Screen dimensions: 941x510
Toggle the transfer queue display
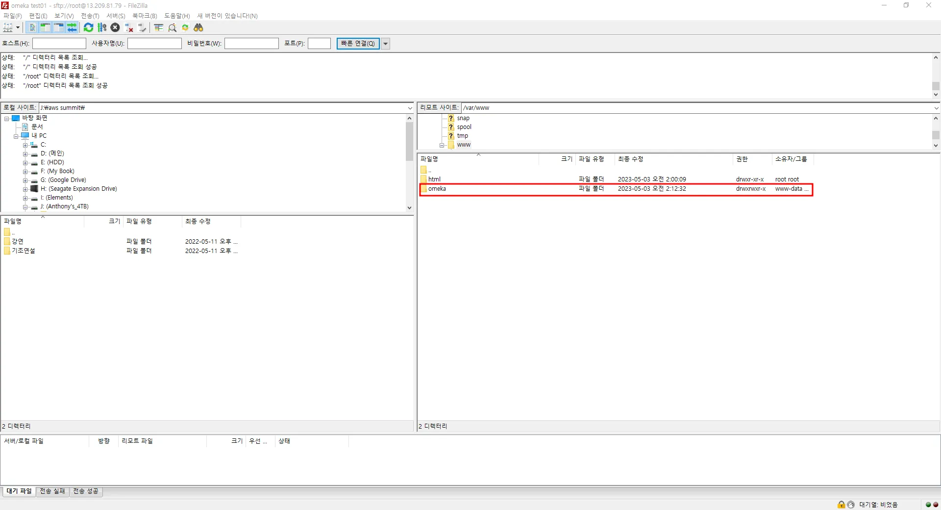point(72,27)
